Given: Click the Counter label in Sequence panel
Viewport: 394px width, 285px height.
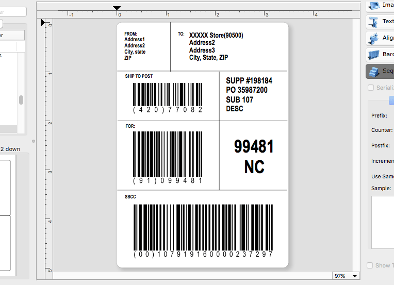Looking at the screenshot, I should coord(382,130).
